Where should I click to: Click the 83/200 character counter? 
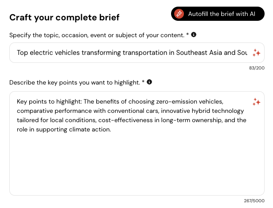(257, 68)
